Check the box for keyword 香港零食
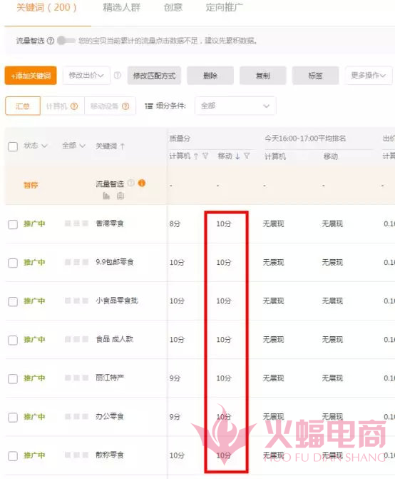The height and width of the screenshot is (479, 395). tap(13, 224)
